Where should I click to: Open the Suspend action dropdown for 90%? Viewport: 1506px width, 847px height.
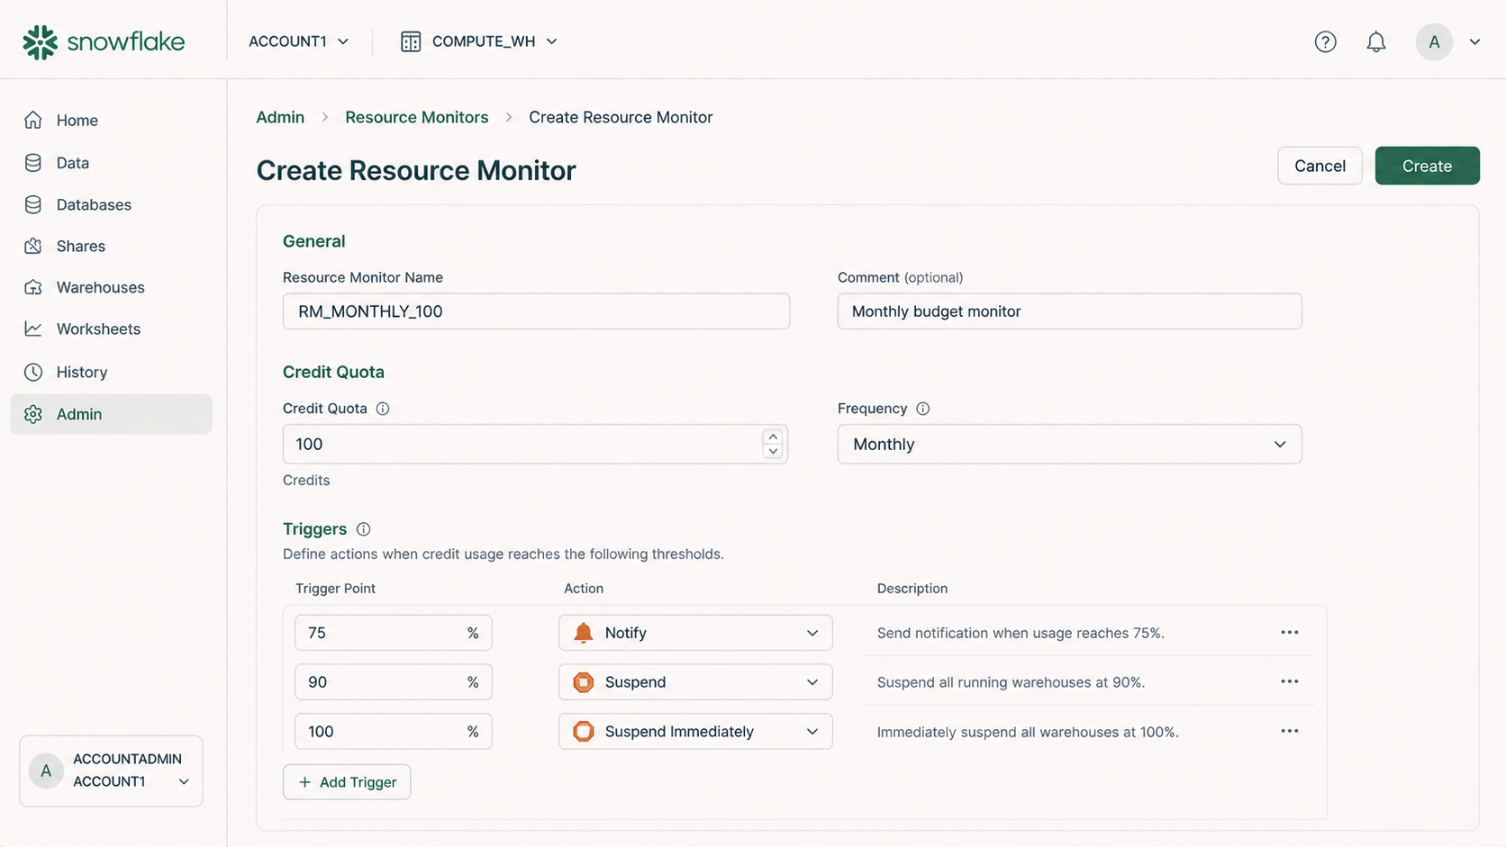[695, 681]
